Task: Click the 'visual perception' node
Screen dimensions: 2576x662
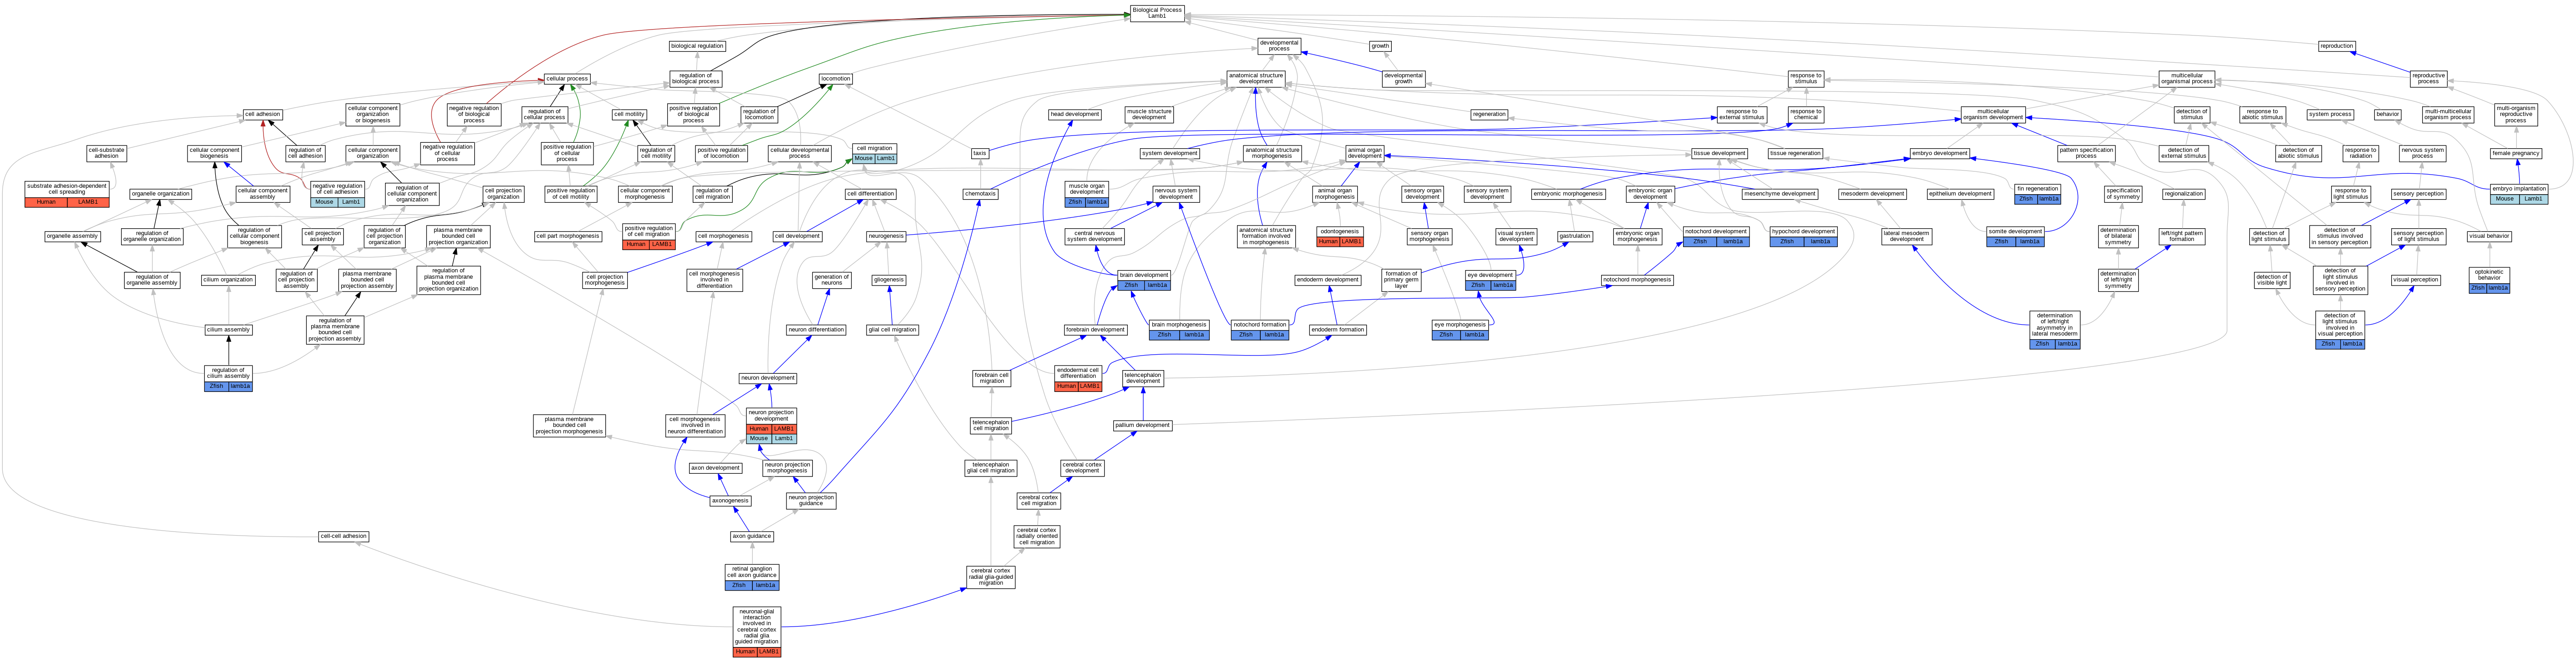Action: [2416, 281]
